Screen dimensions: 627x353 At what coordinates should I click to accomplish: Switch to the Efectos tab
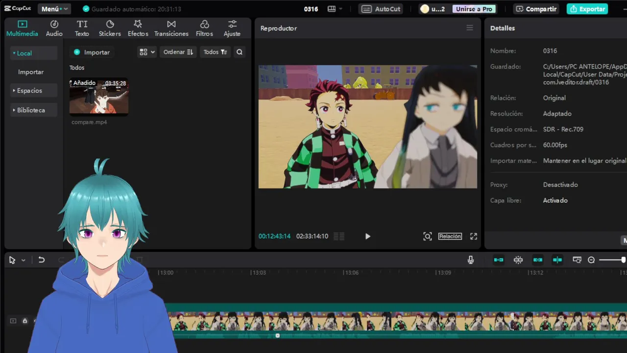click(138, 28)
